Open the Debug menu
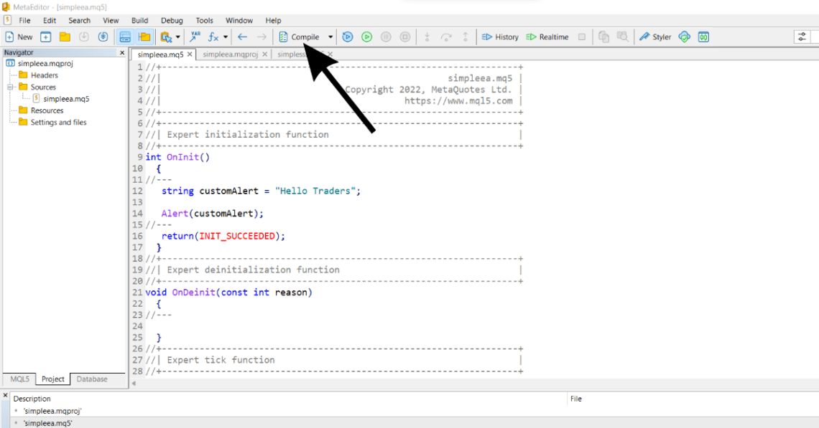 [172, 20]
